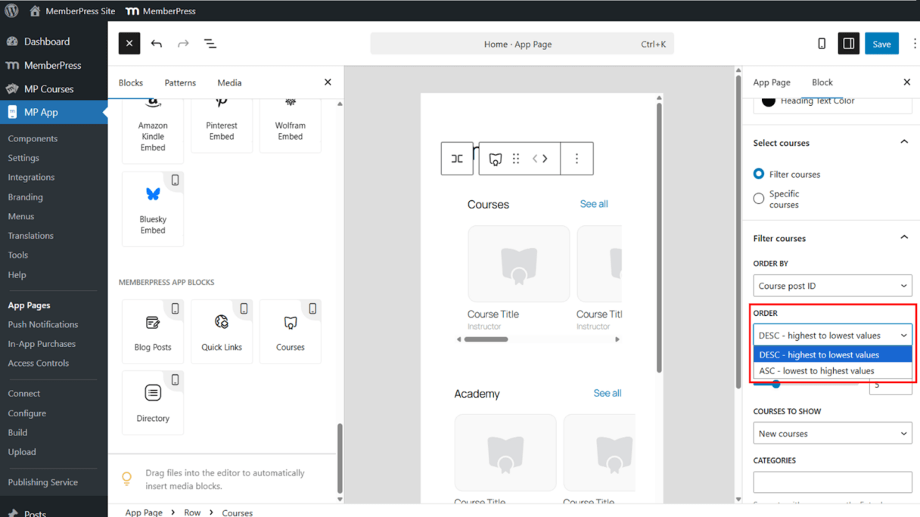The image size is (920, 517).
Task: Undo the last change
Action: (x=157, y=44)
